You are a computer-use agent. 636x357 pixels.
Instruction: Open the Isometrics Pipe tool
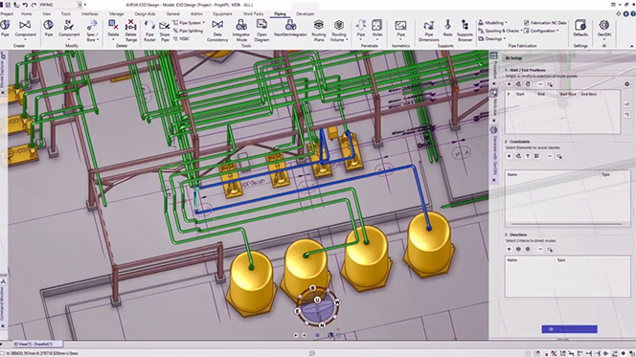point(400,29)
